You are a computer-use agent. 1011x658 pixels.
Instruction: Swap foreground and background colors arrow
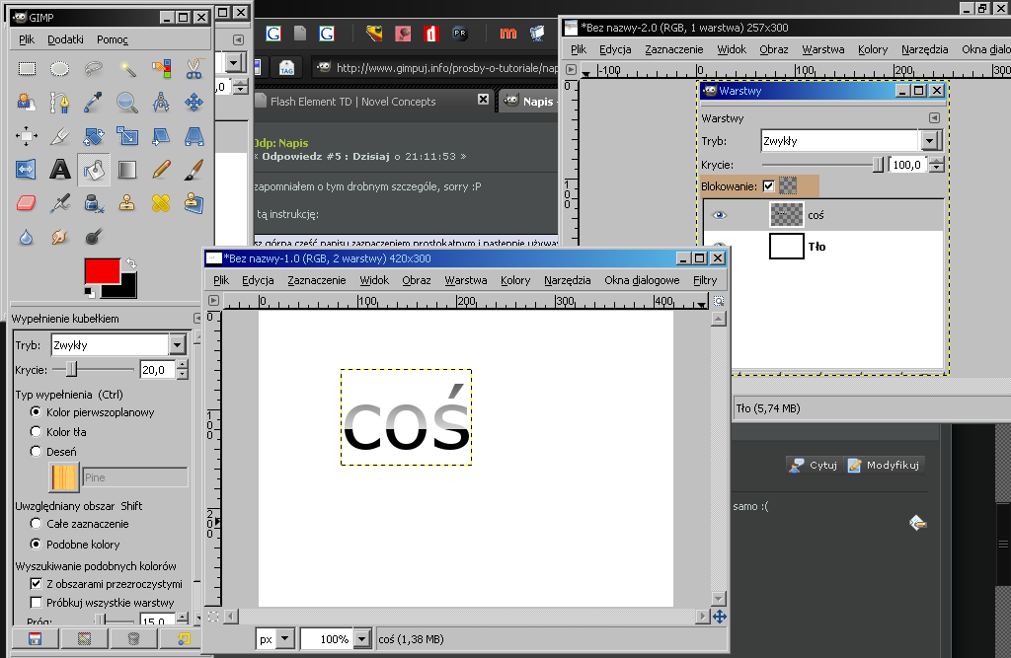[x=131, y=264]
